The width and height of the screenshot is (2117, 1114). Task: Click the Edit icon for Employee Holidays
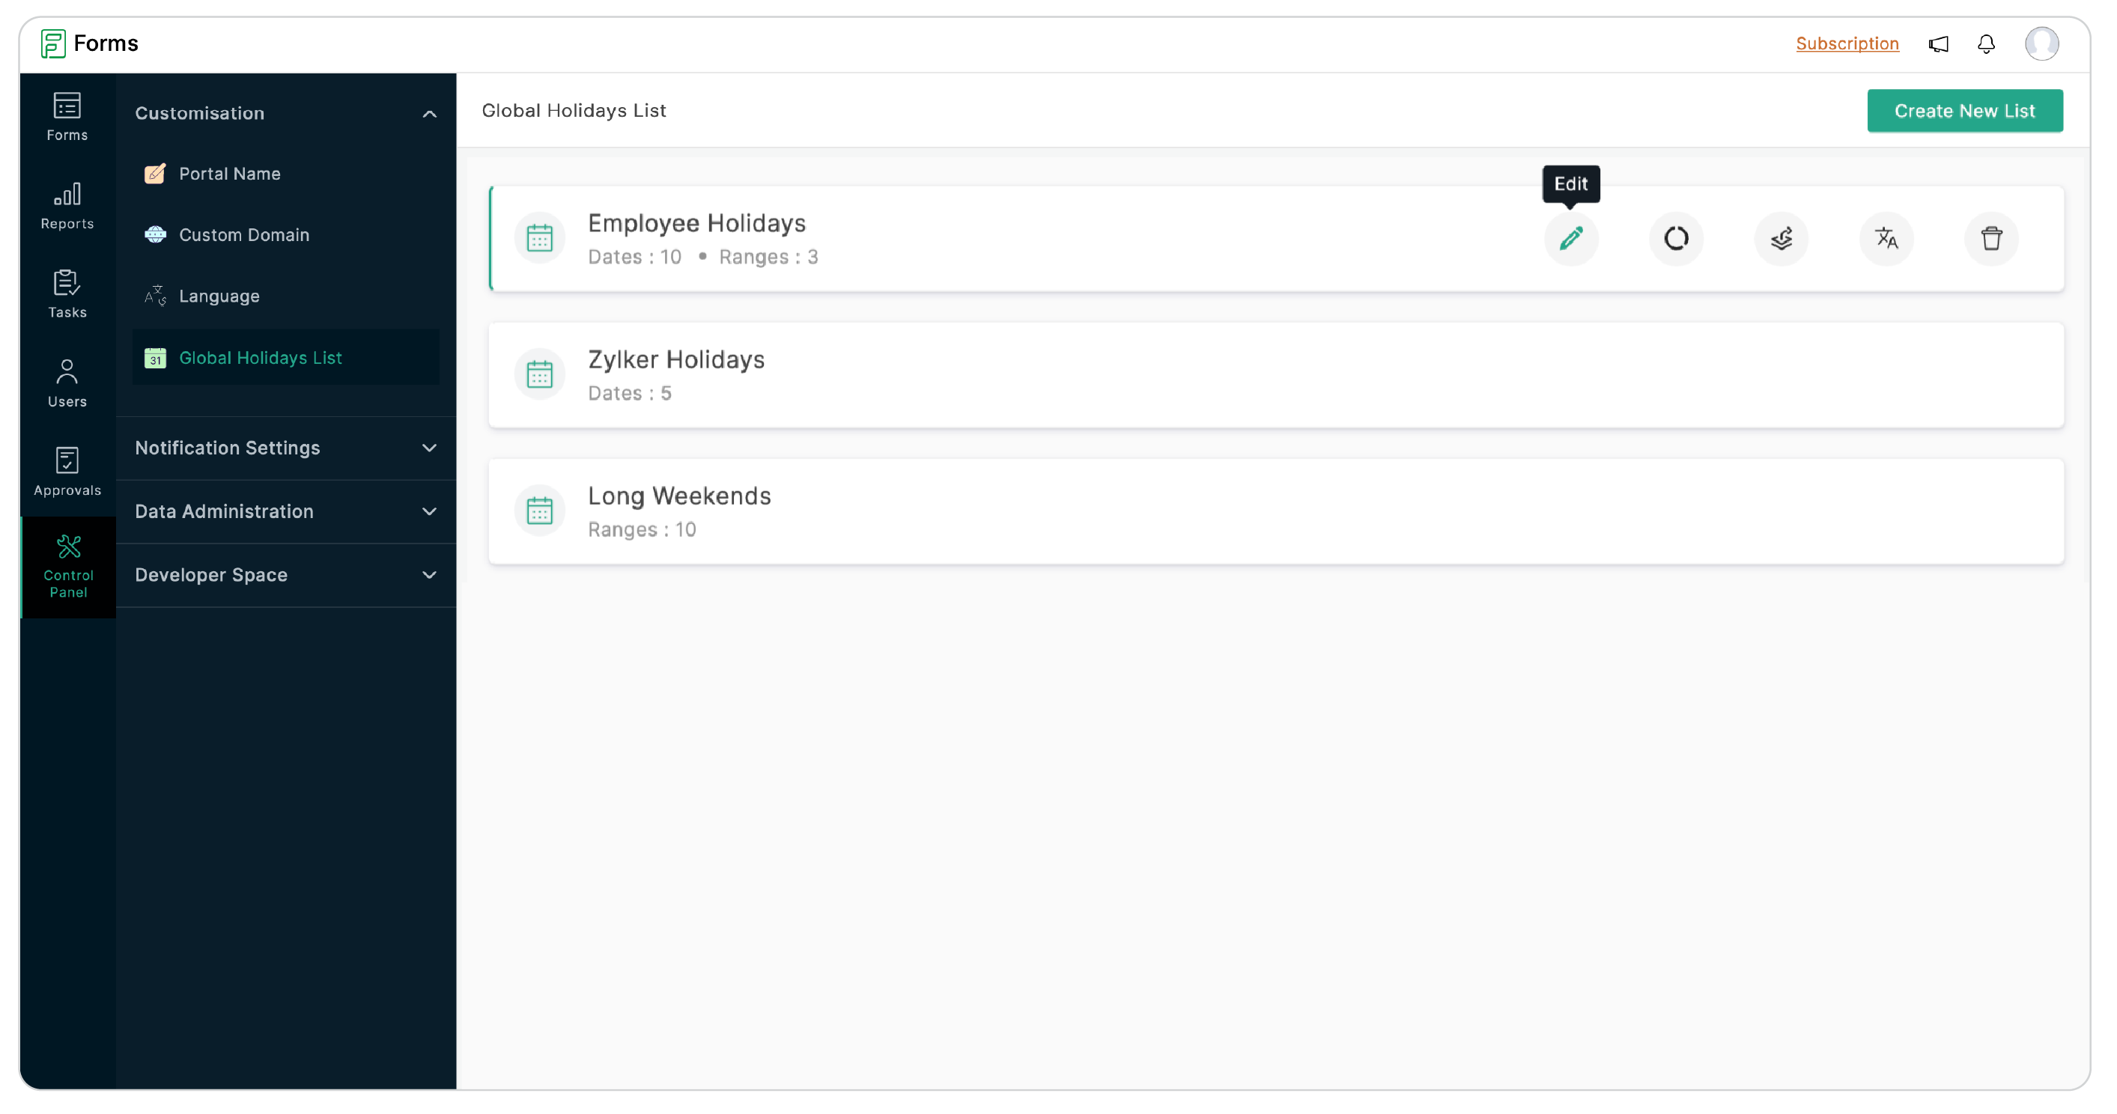(1571, 238)
